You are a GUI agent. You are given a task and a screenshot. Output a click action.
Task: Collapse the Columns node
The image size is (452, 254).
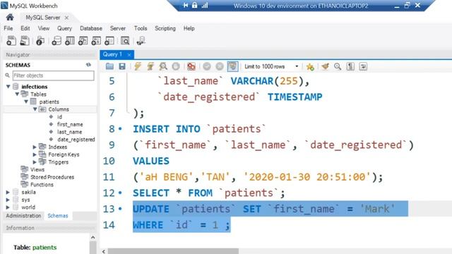tap(35, 109)
